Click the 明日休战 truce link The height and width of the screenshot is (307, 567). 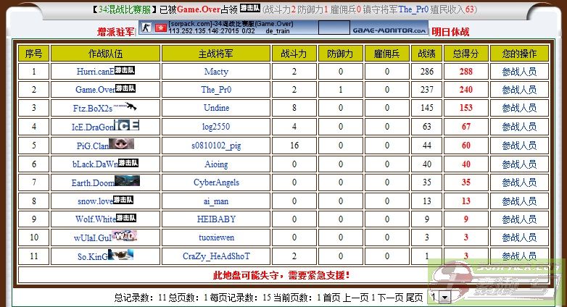click(450, 32)
